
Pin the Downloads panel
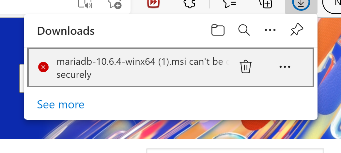pos(297,30)
